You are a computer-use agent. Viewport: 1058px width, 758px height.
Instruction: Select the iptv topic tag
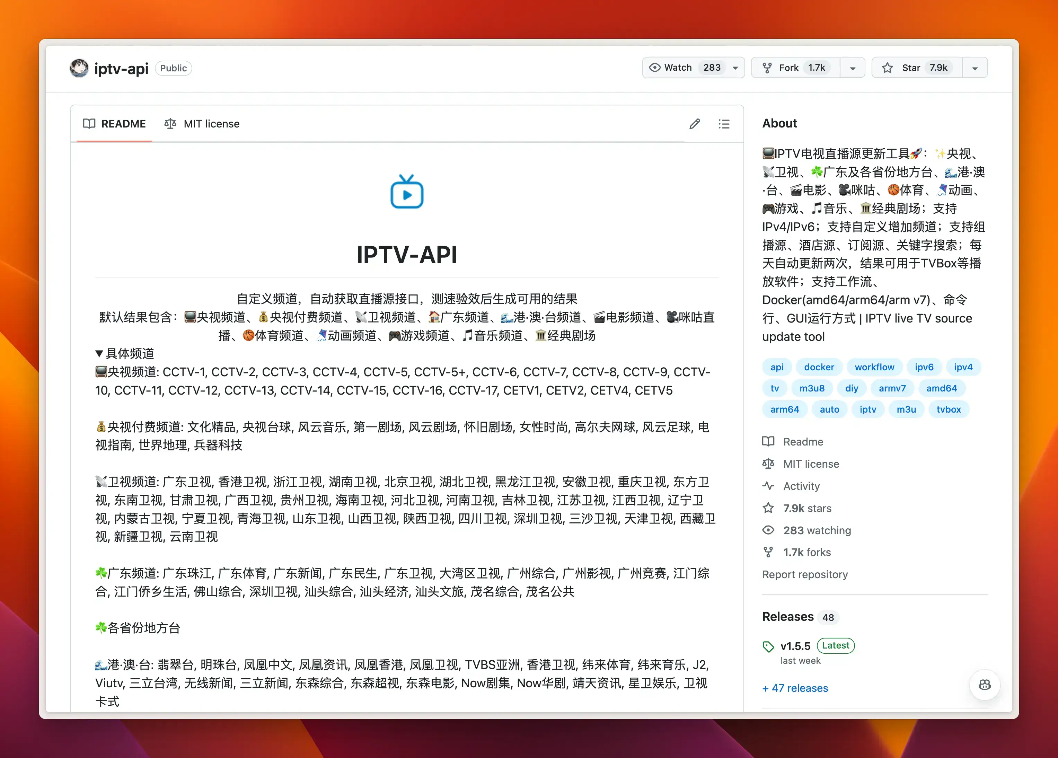coord(868,409)
